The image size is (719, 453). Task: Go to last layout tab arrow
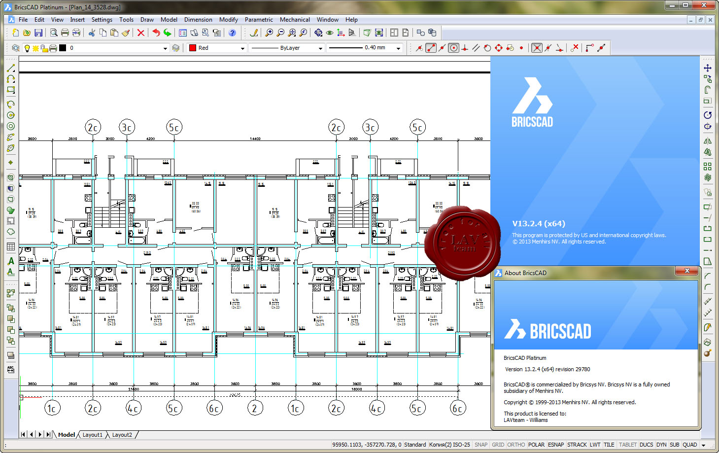click(x=48, y=434)
